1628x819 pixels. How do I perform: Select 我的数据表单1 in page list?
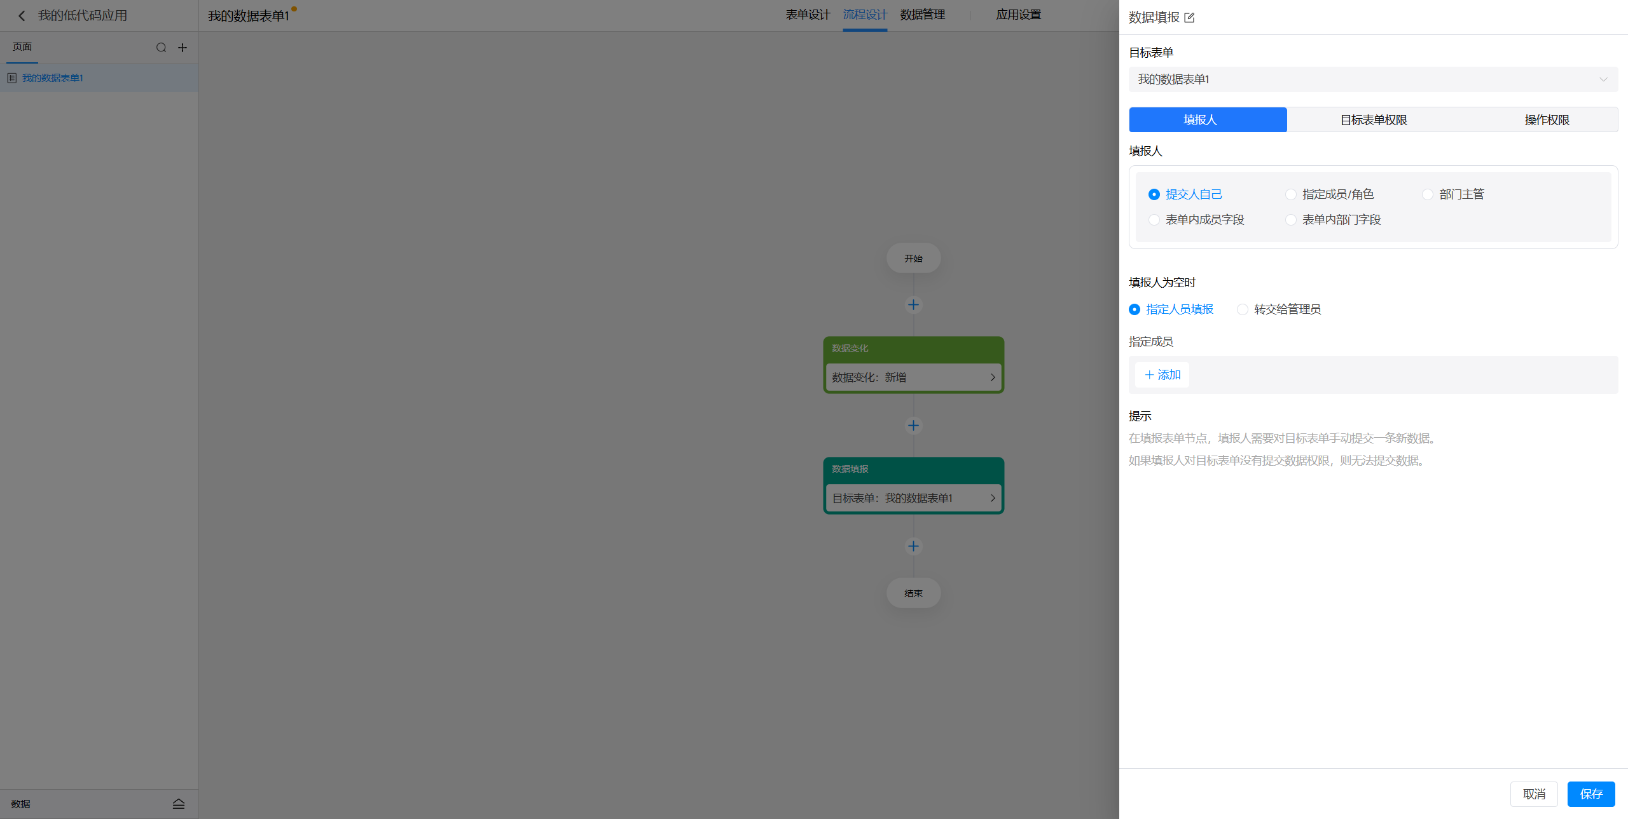click(53, 78)
